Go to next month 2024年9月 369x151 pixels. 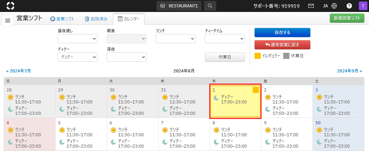coord(350,71)
